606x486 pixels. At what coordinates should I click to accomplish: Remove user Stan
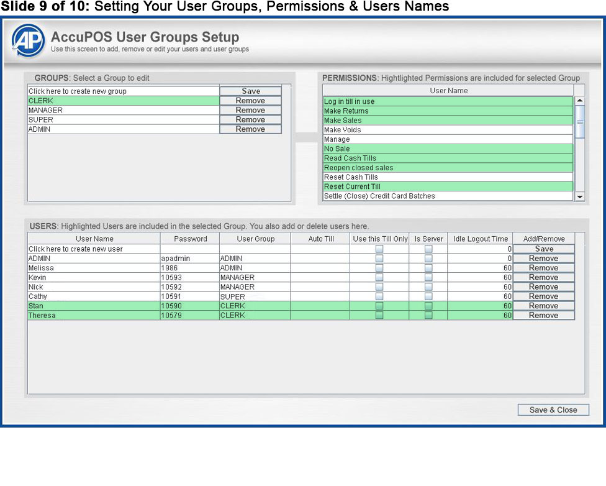tap(544, 306)
